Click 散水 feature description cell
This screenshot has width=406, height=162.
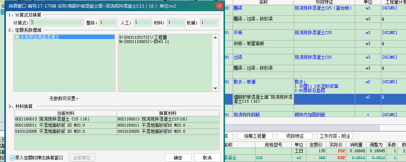(x=324, y=86)
